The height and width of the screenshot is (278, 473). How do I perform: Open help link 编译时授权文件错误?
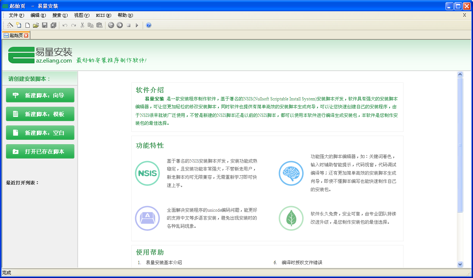302,262
